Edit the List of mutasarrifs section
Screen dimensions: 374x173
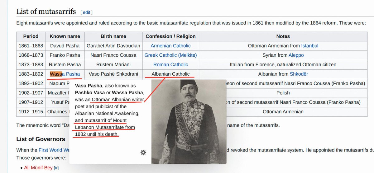click(86, 12)
